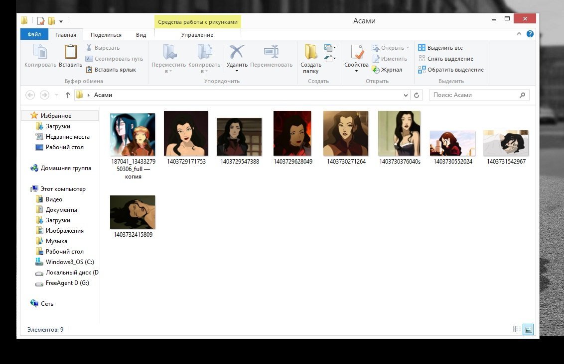Open the address bar history dropdown arrow
The width and height of the screenshot is (564, 364).
(406, 95)
